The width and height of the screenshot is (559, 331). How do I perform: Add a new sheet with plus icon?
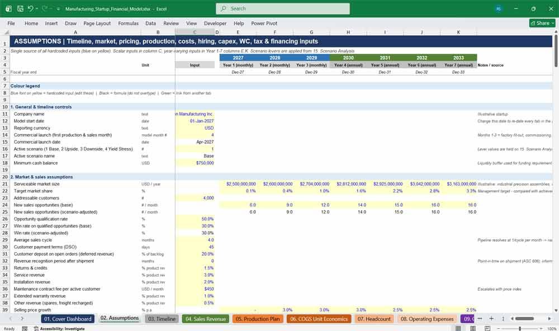[x=491, y=319]
